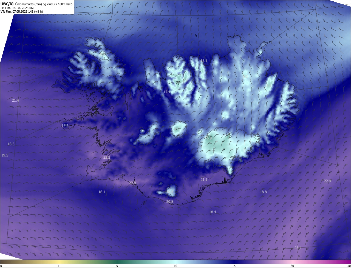The image size is (351, 268).
Task: Click the 17.4 value label
Action: (x=167, y=92)
